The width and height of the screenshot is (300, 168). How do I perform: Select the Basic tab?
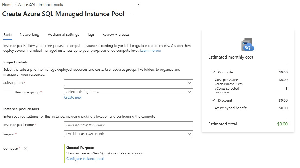(8, 35)
